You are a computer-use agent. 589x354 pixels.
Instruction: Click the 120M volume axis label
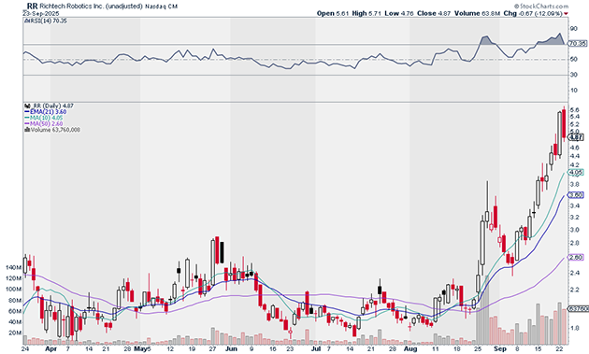pos(13,278)
